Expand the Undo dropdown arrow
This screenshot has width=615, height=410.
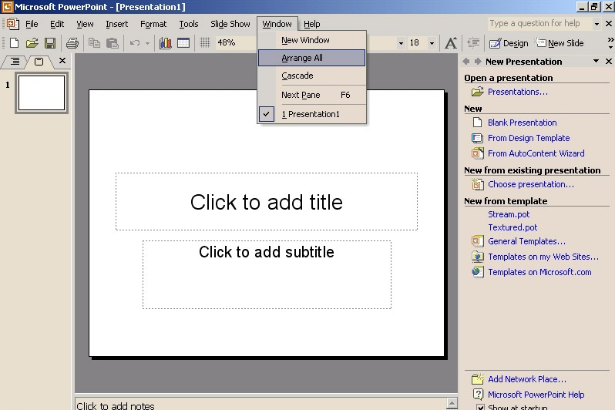point(148,43)
